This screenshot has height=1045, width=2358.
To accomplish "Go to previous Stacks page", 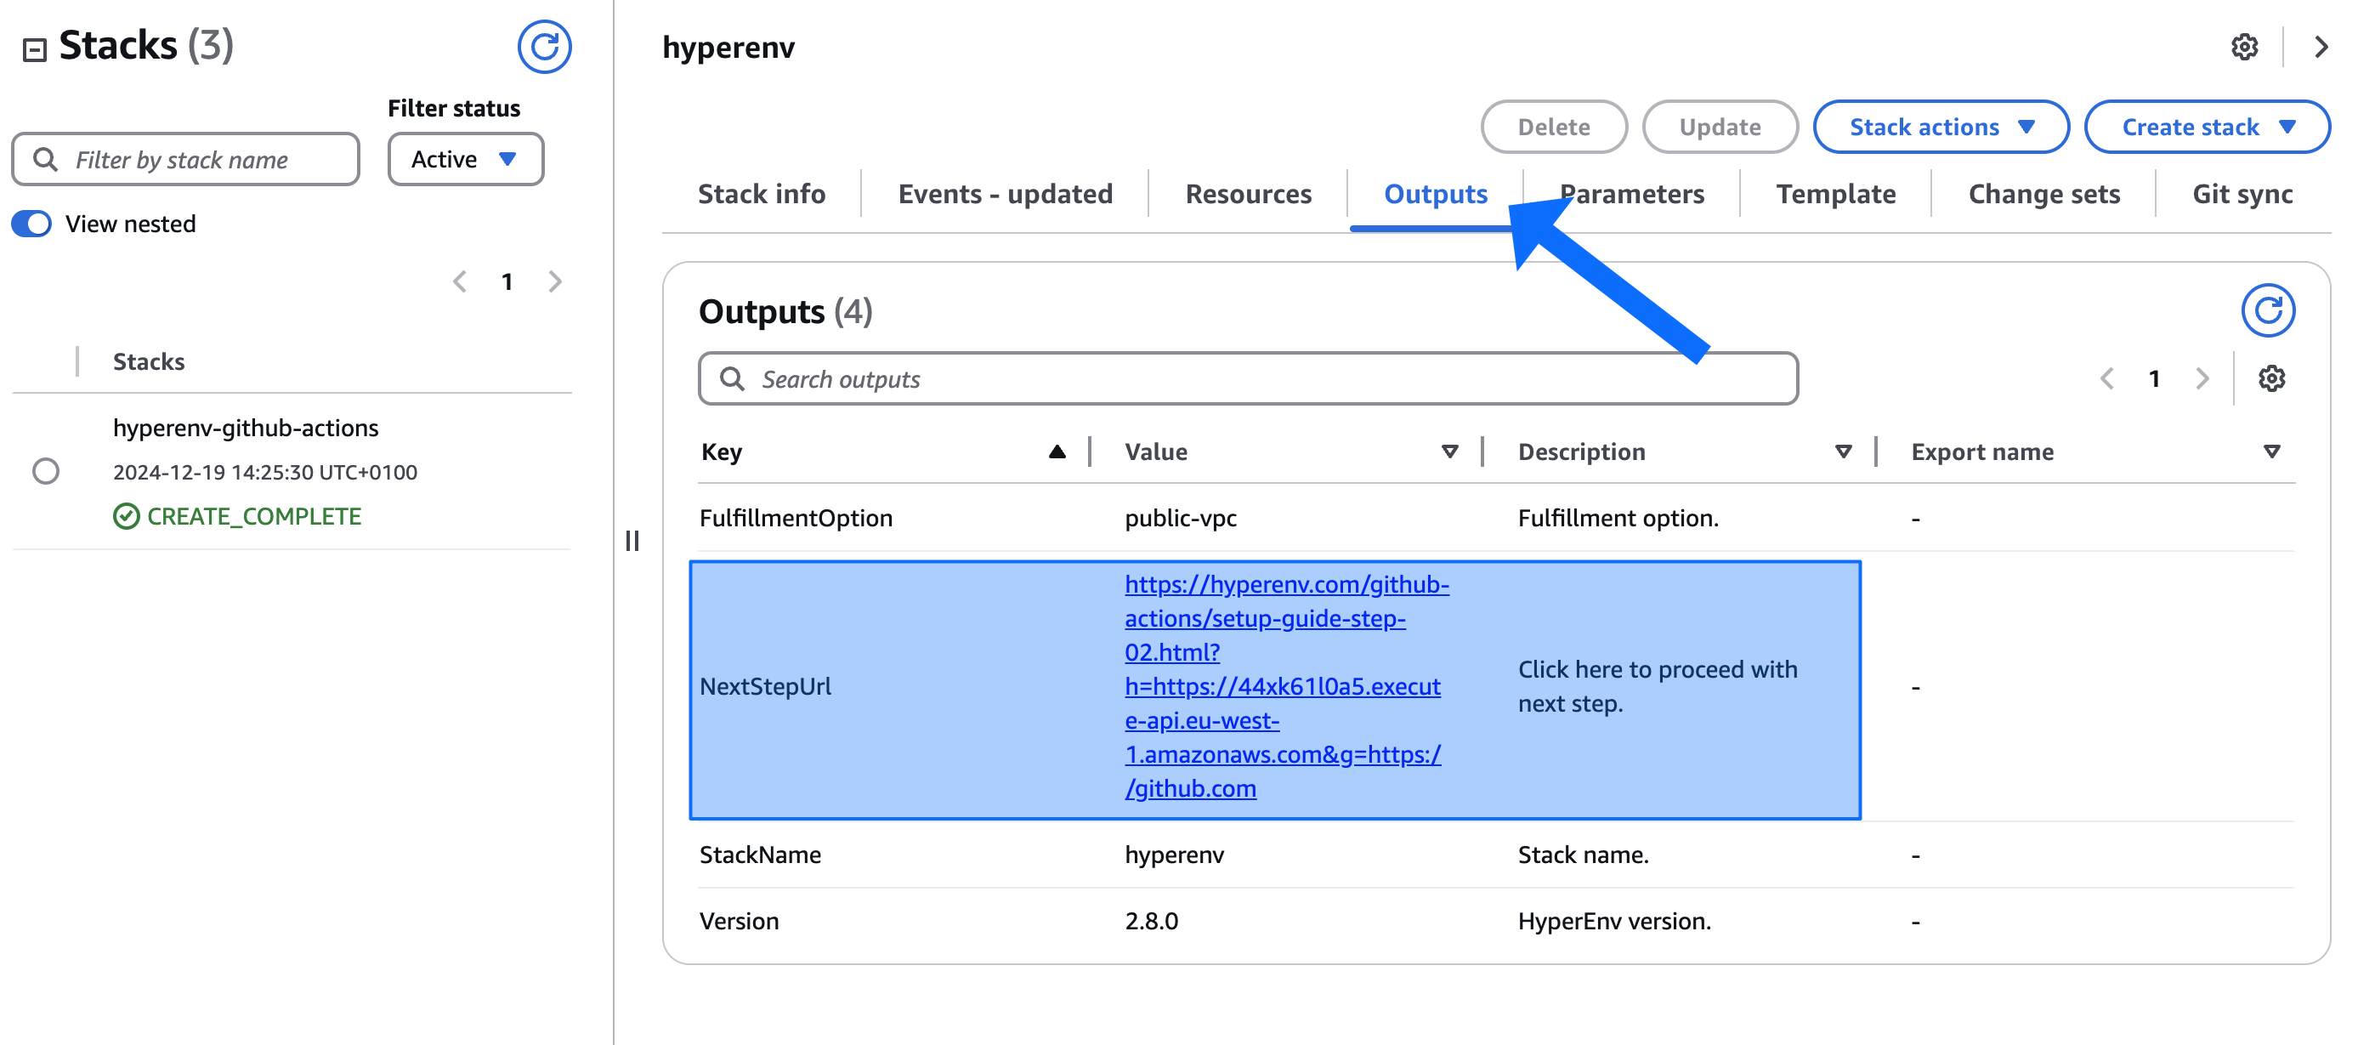I will click(x=460, y=281).
